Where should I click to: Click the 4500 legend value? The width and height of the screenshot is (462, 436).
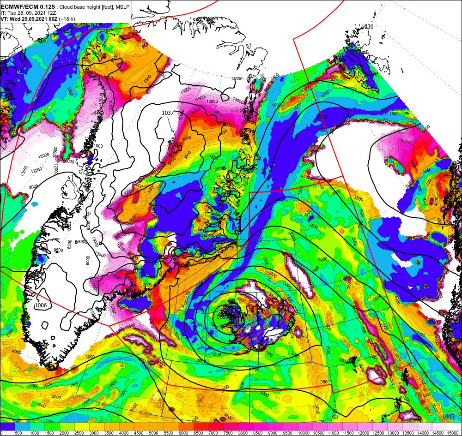tap(139, 433)
